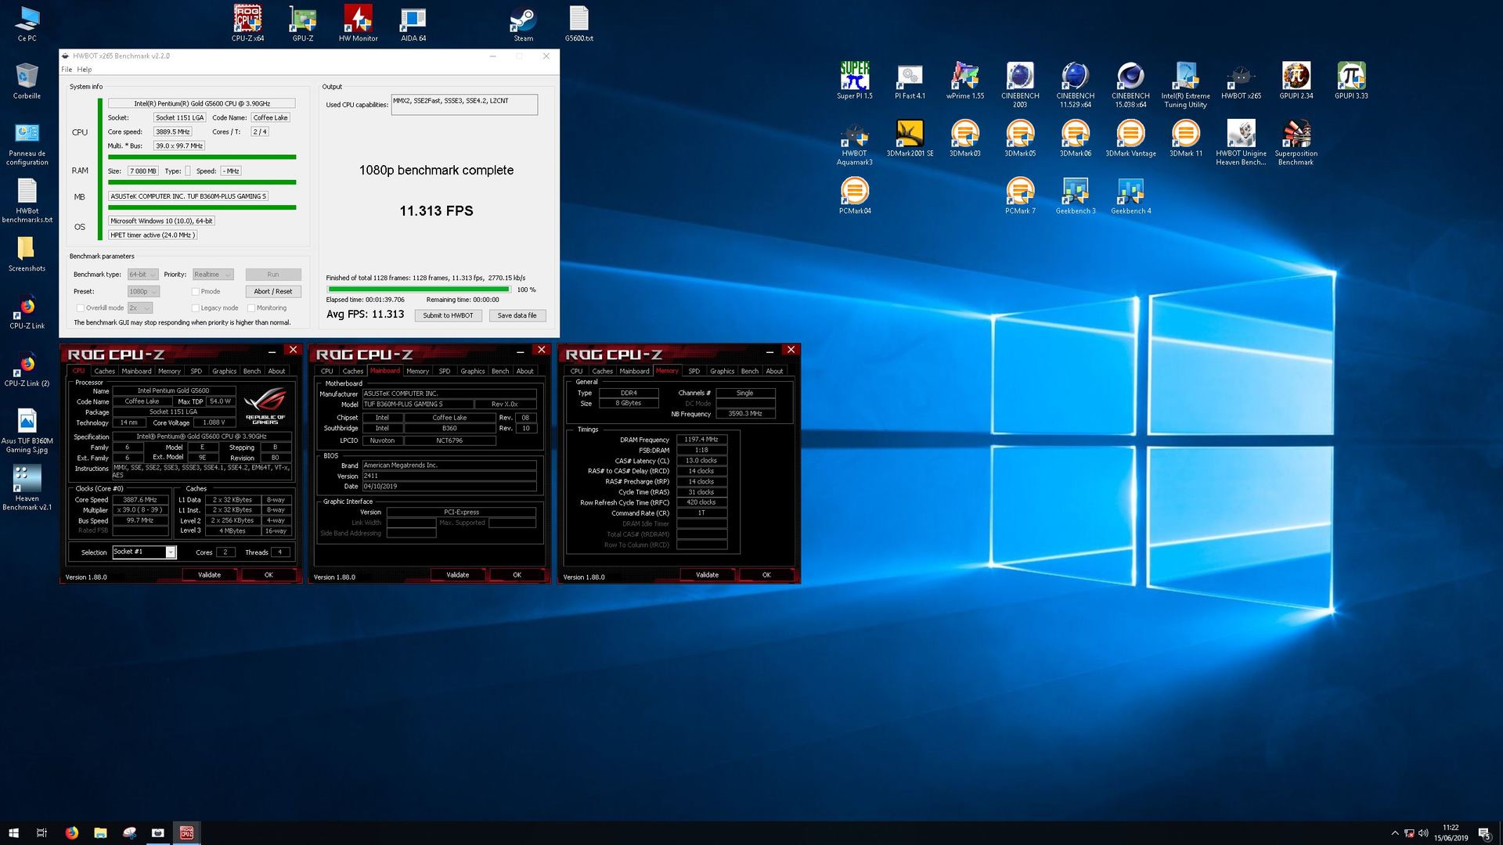Open the Help menu in HWBOT x265
Viewport: 1503px width, 845px height.
point(85,70)
